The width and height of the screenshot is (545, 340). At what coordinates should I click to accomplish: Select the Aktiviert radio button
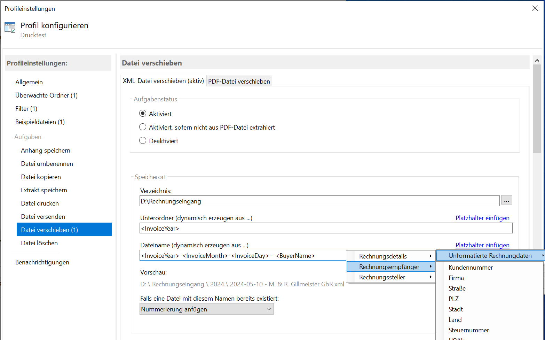pos(143,114)
